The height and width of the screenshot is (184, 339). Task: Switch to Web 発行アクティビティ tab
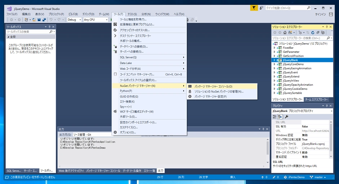pyautogui.click(x=71, y=171)
